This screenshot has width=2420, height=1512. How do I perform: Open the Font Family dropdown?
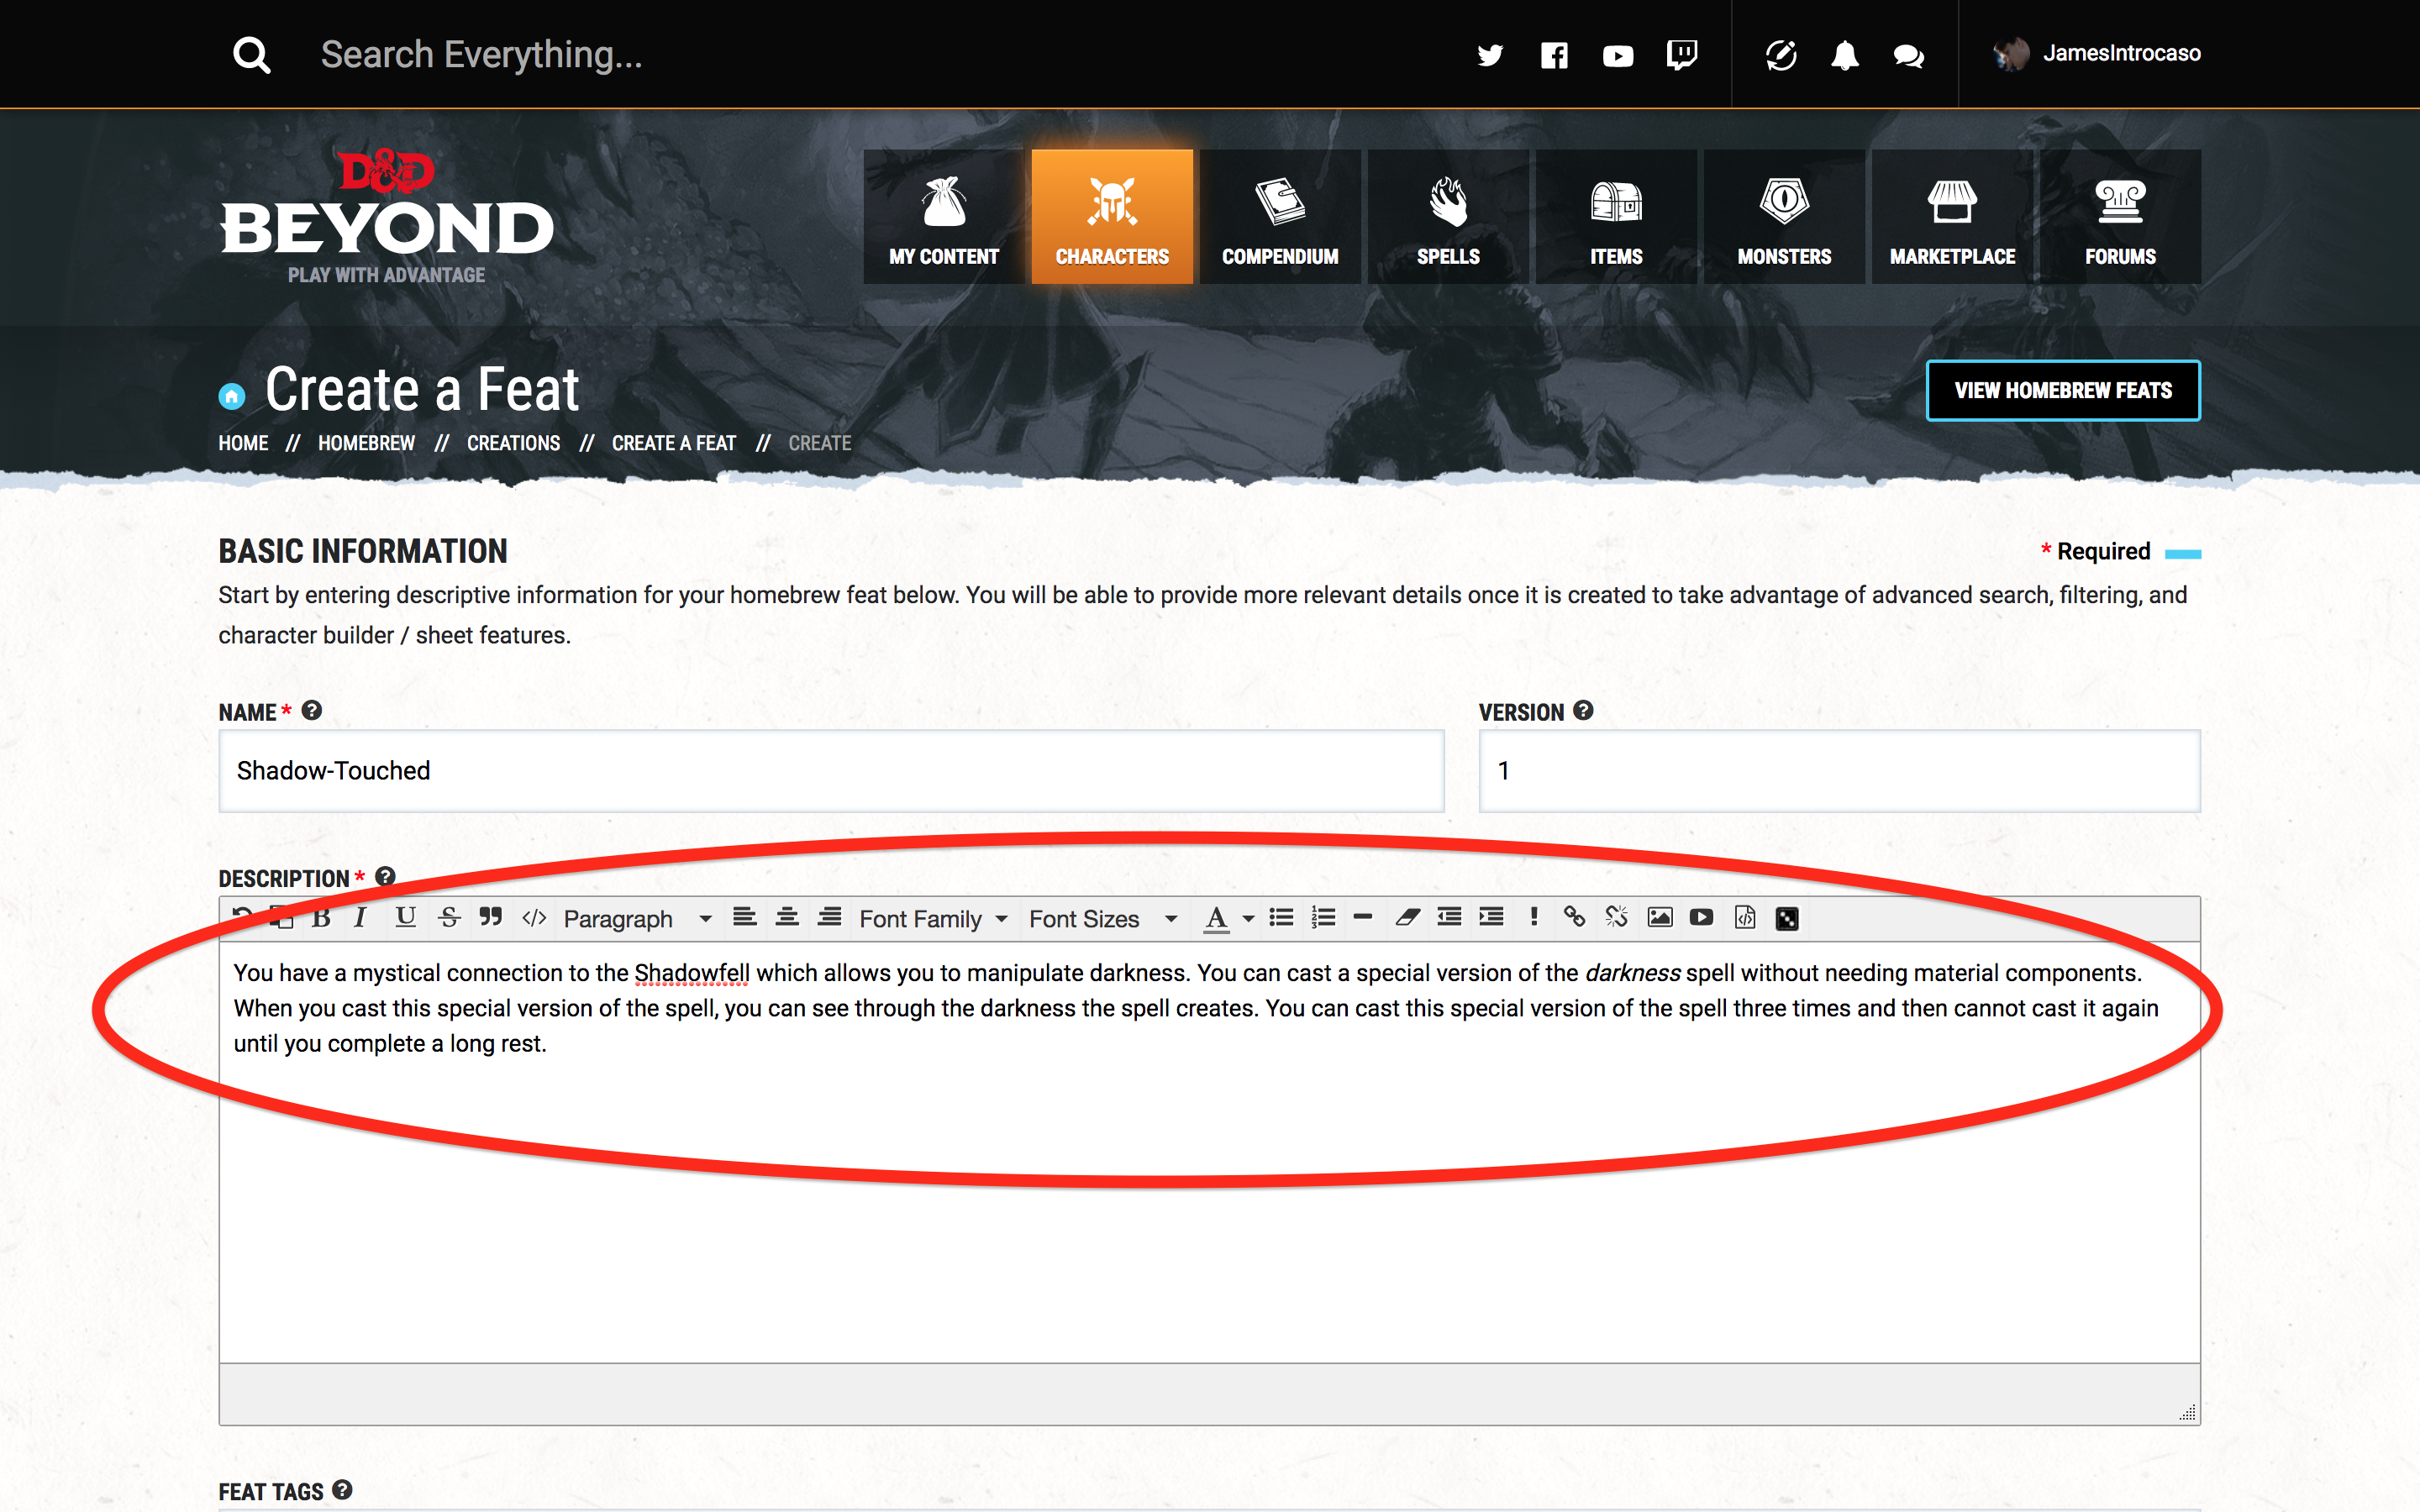click(x=933, y=918)
